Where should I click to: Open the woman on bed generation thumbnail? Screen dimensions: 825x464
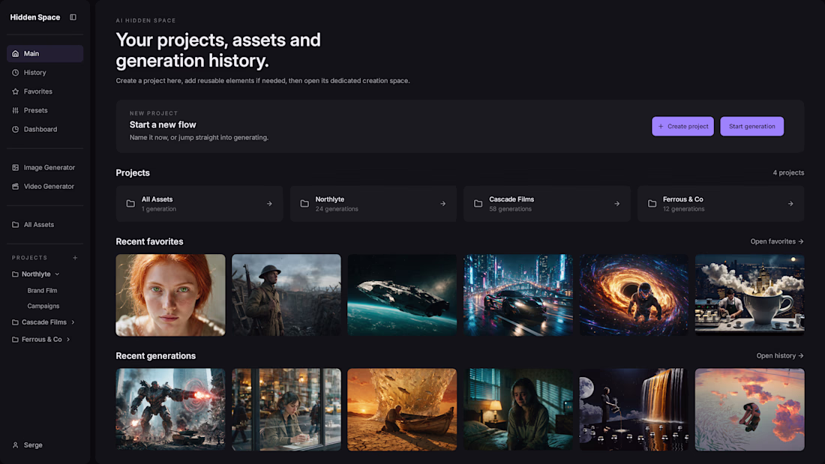coord(518,409)
